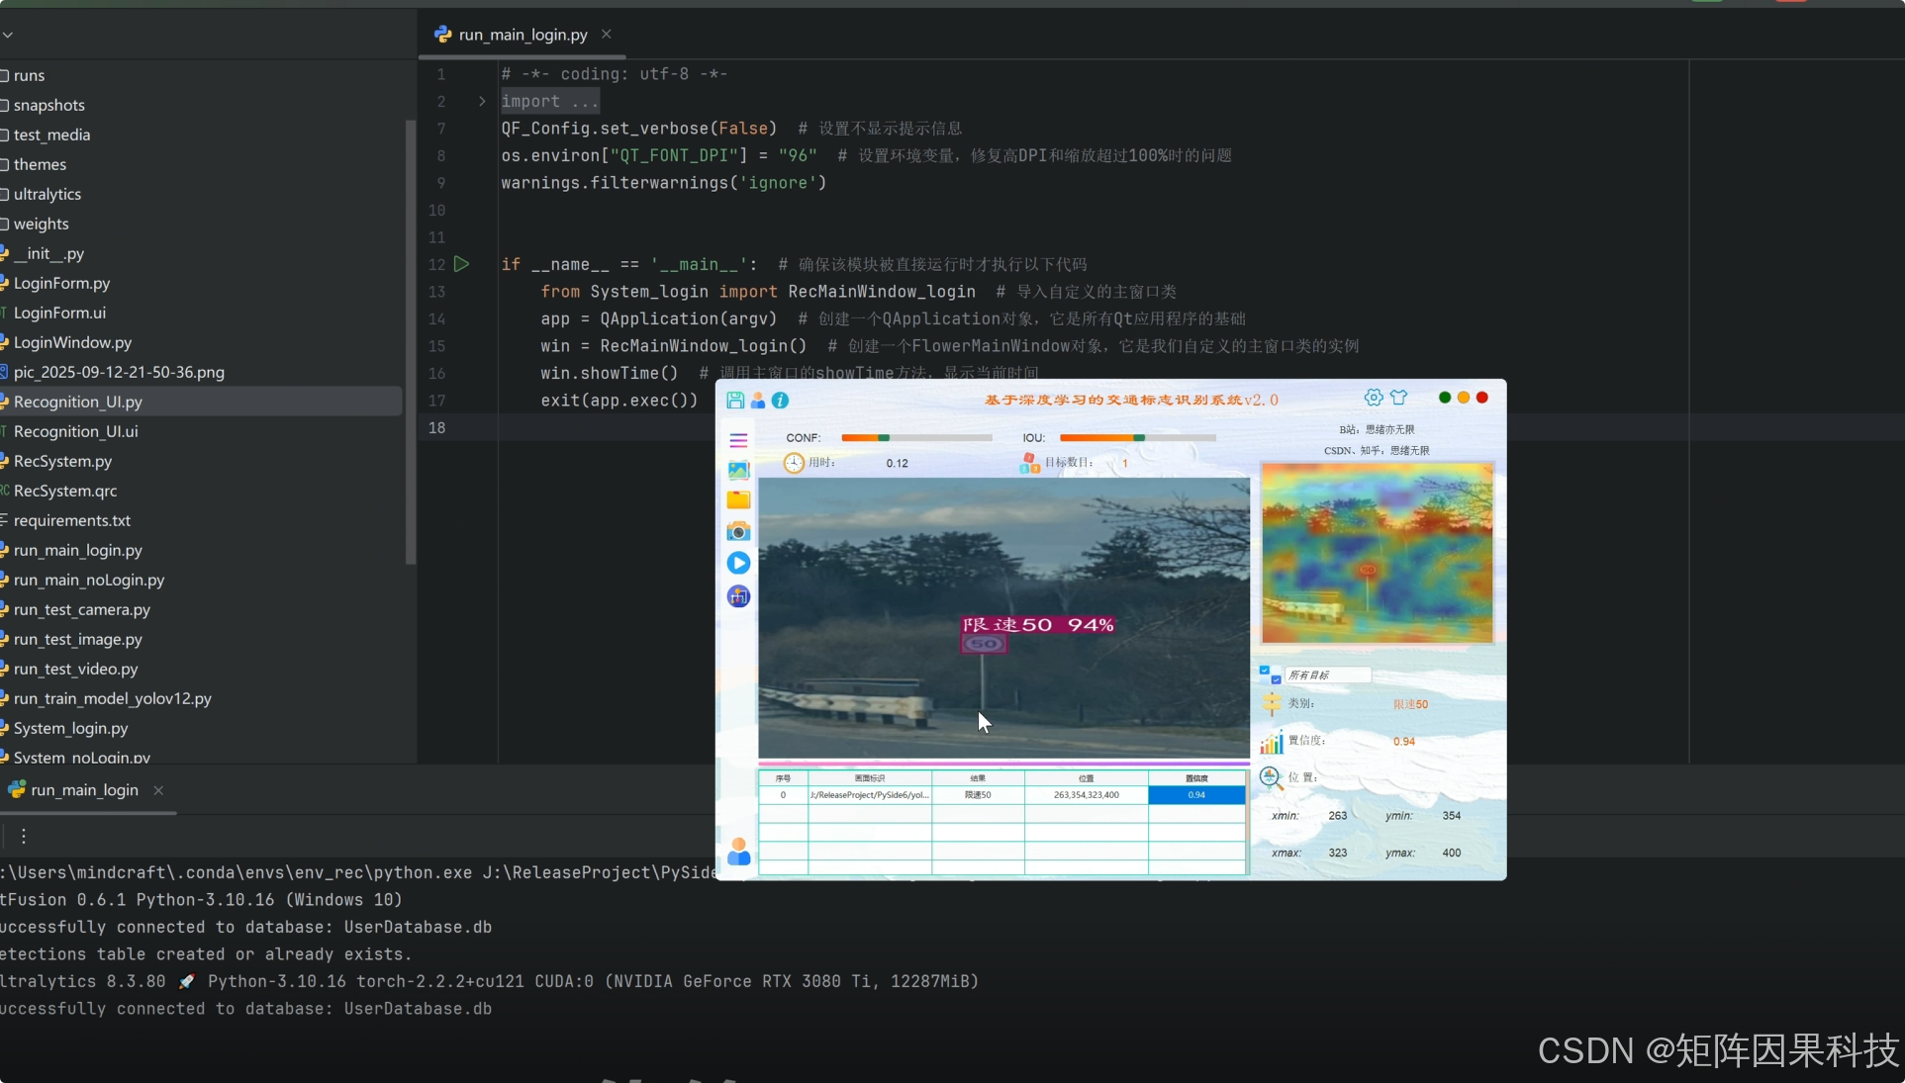
Task: Open Recognition_UI.py in project tree
Action: pos(78,402)
